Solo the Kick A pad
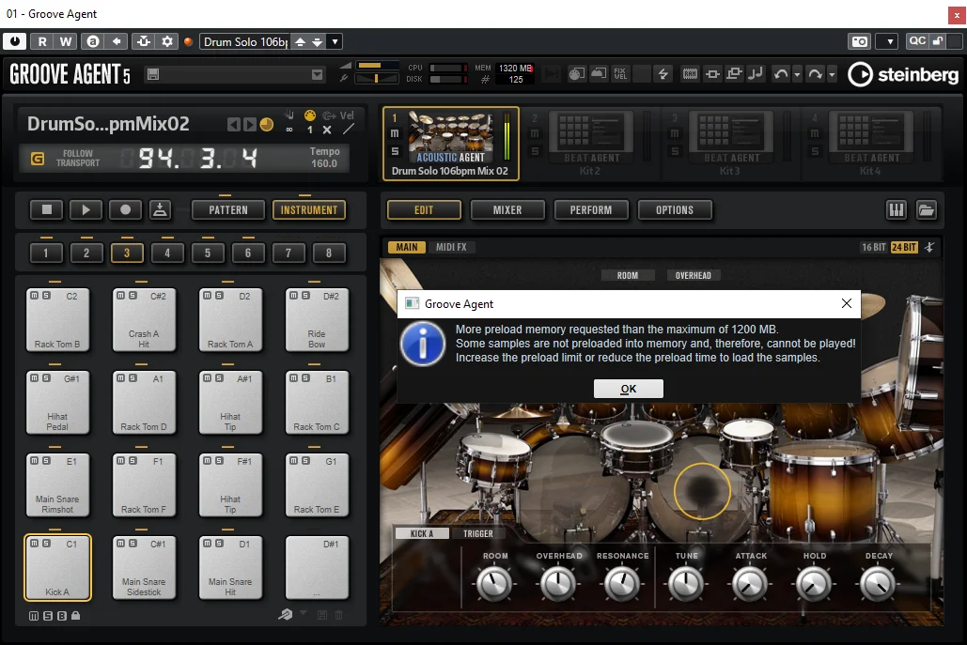This screenshot has width=967, height=645. [x=46, y=544]
